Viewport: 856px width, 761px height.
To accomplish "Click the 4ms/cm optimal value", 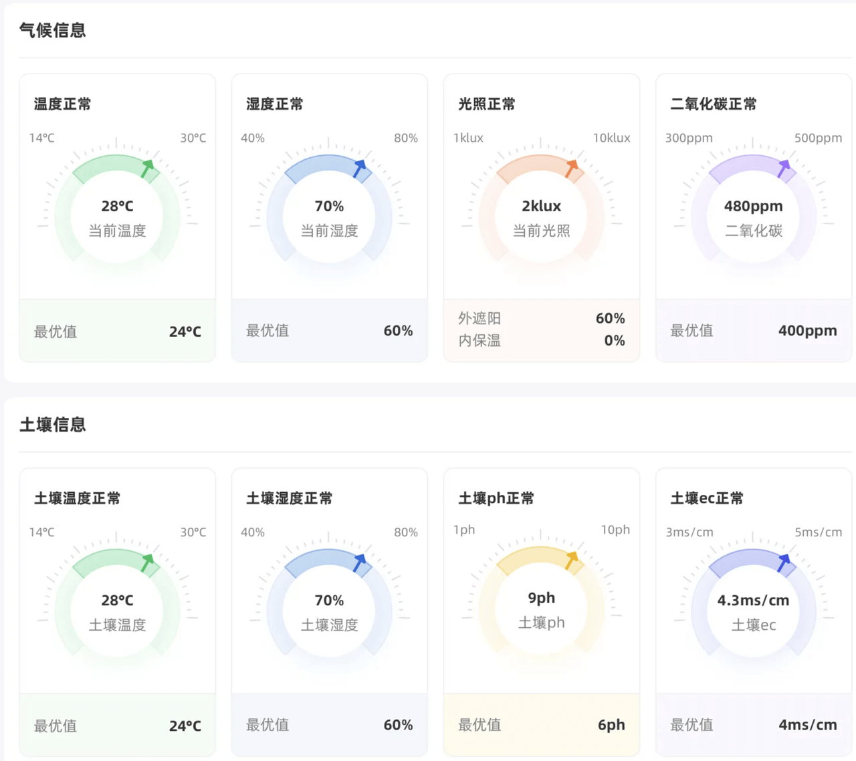I will pyautogui.click(x=807, y=725).
